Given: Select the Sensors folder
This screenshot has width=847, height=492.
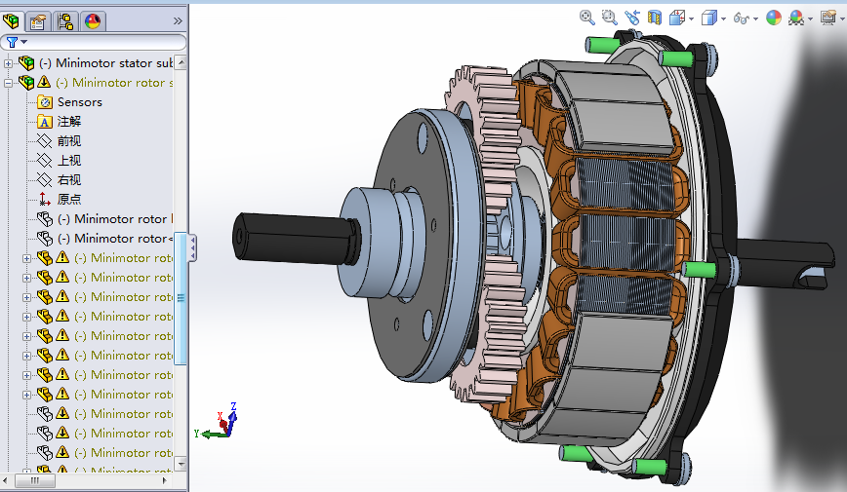Looking at the screenshot, I should point(79,102).
